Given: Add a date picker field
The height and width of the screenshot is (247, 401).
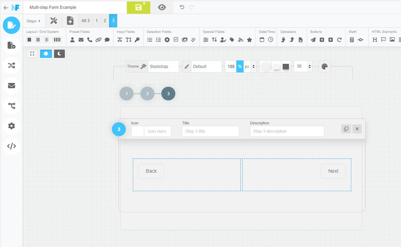Looking at the screenshot, I should tap(262, 40).
